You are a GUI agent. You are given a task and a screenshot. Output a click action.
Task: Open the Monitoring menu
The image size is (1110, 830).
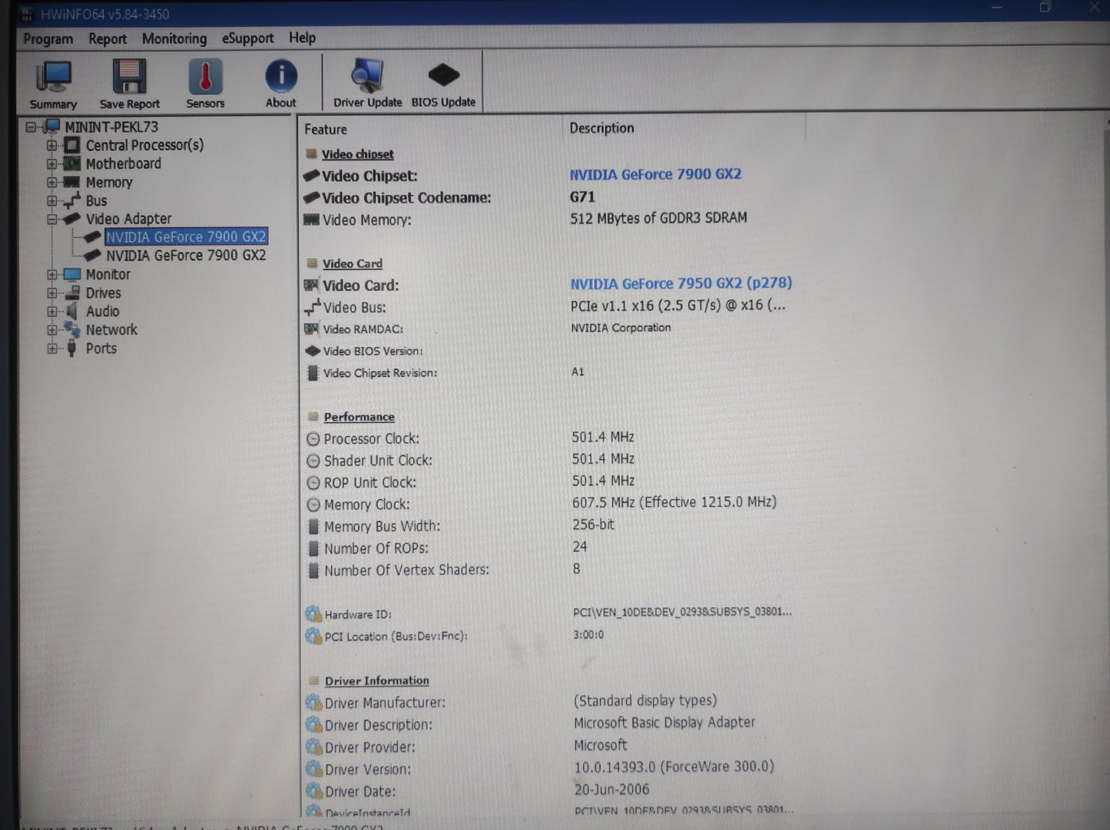tap(174, 38)
